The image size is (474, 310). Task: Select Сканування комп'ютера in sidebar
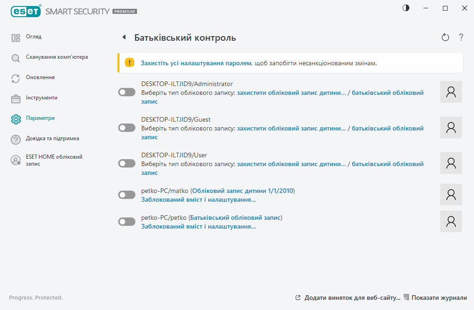[x=56, y=57]
